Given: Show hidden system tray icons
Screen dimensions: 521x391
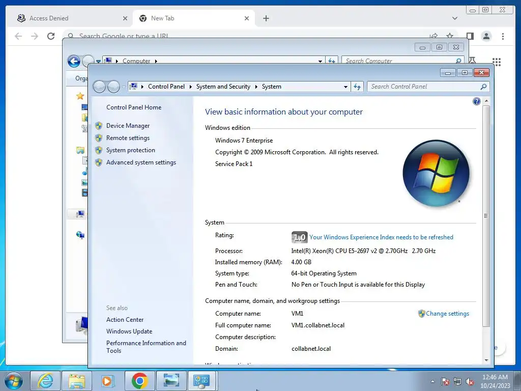Looking at the screenshot, I should coord(432,381).
